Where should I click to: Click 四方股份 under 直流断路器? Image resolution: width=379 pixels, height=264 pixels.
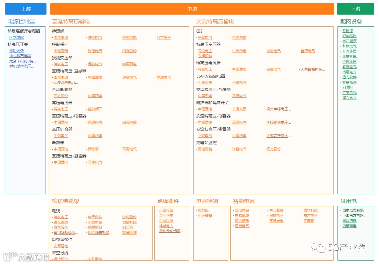click(61, 96)
